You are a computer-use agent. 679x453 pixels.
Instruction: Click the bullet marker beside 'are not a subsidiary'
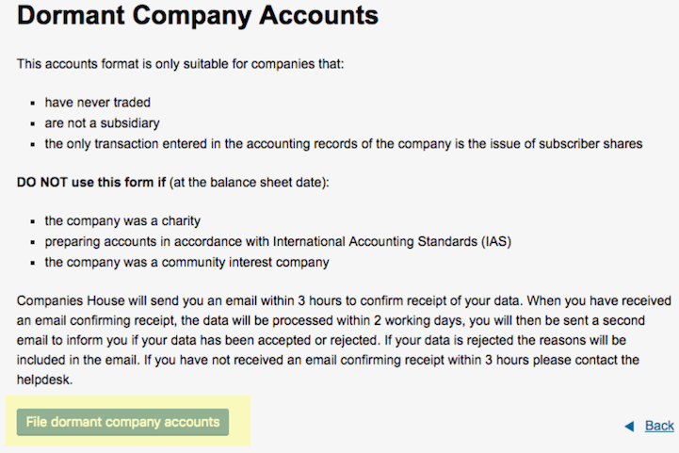pos(32,124)
